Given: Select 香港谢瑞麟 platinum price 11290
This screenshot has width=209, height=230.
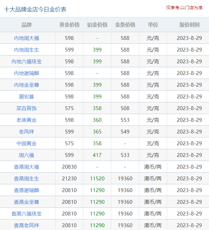Looking at the screenshot, I should [x=97, y=190].
